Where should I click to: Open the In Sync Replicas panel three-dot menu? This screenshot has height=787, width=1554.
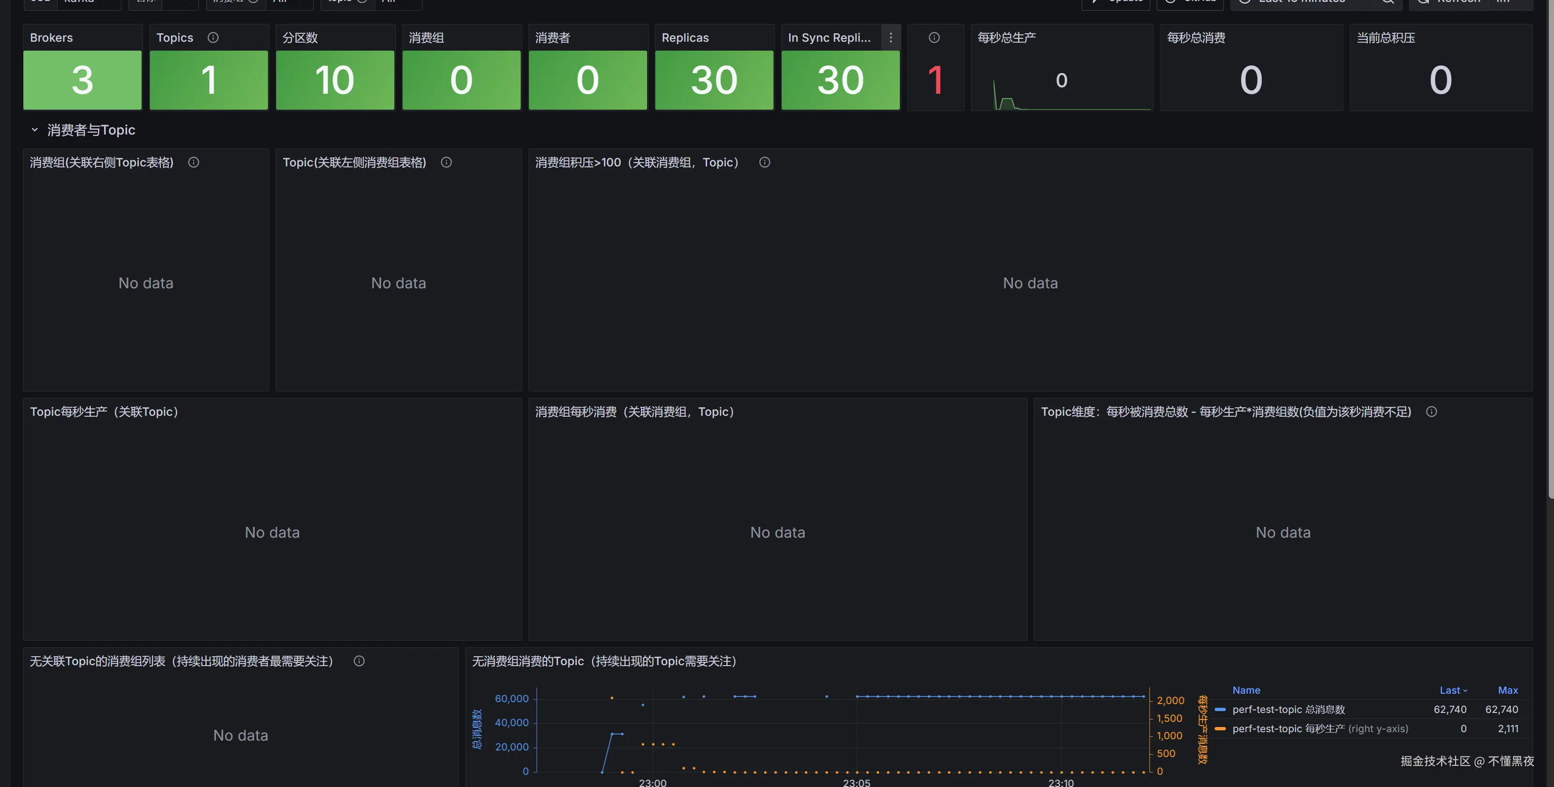[x=890, y=37]
